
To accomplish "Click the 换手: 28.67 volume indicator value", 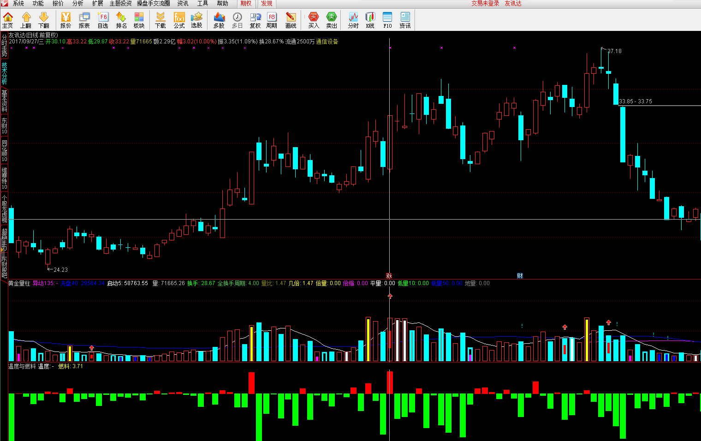I will tap(201, 283).
